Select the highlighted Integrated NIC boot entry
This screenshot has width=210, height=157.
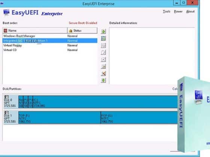50,41
